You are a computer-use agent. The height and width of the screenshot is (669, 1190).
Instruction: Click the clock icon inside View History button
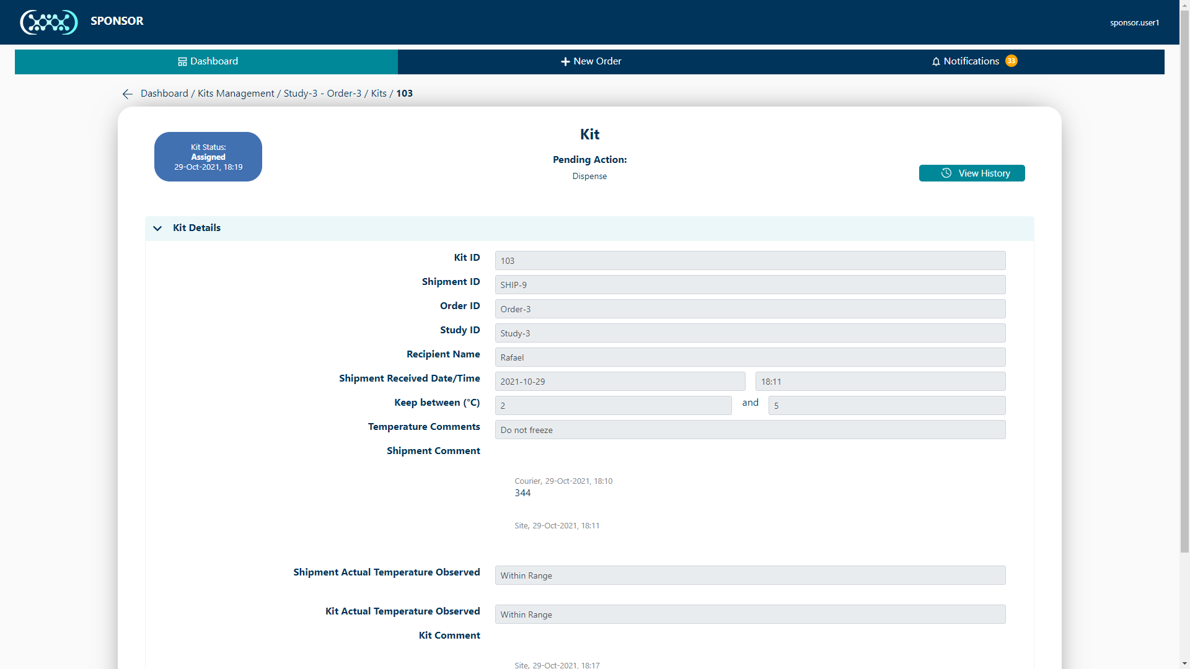click(x=945, y=173)
